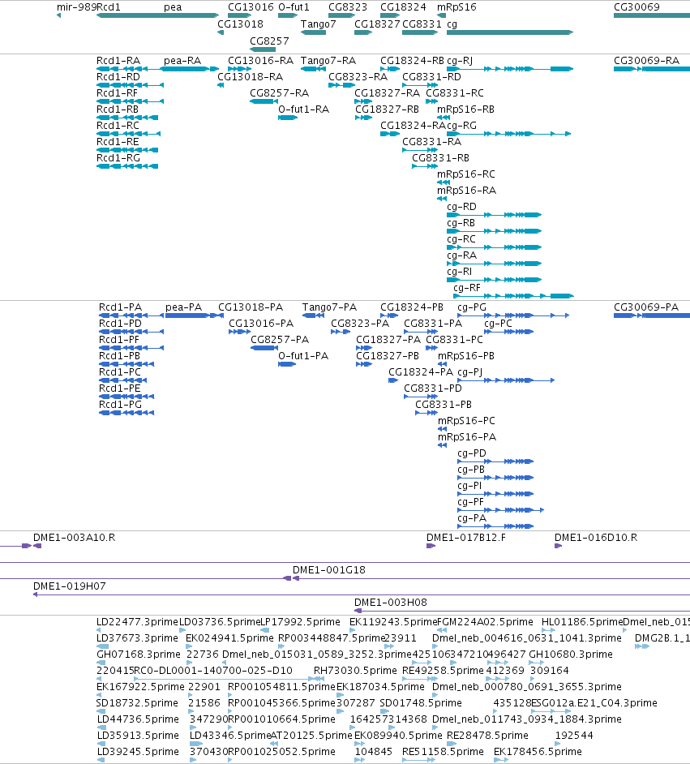Select EST LD22477.3prime
Viewport: 690px width, 764px height.
click(x=137, y=622)
